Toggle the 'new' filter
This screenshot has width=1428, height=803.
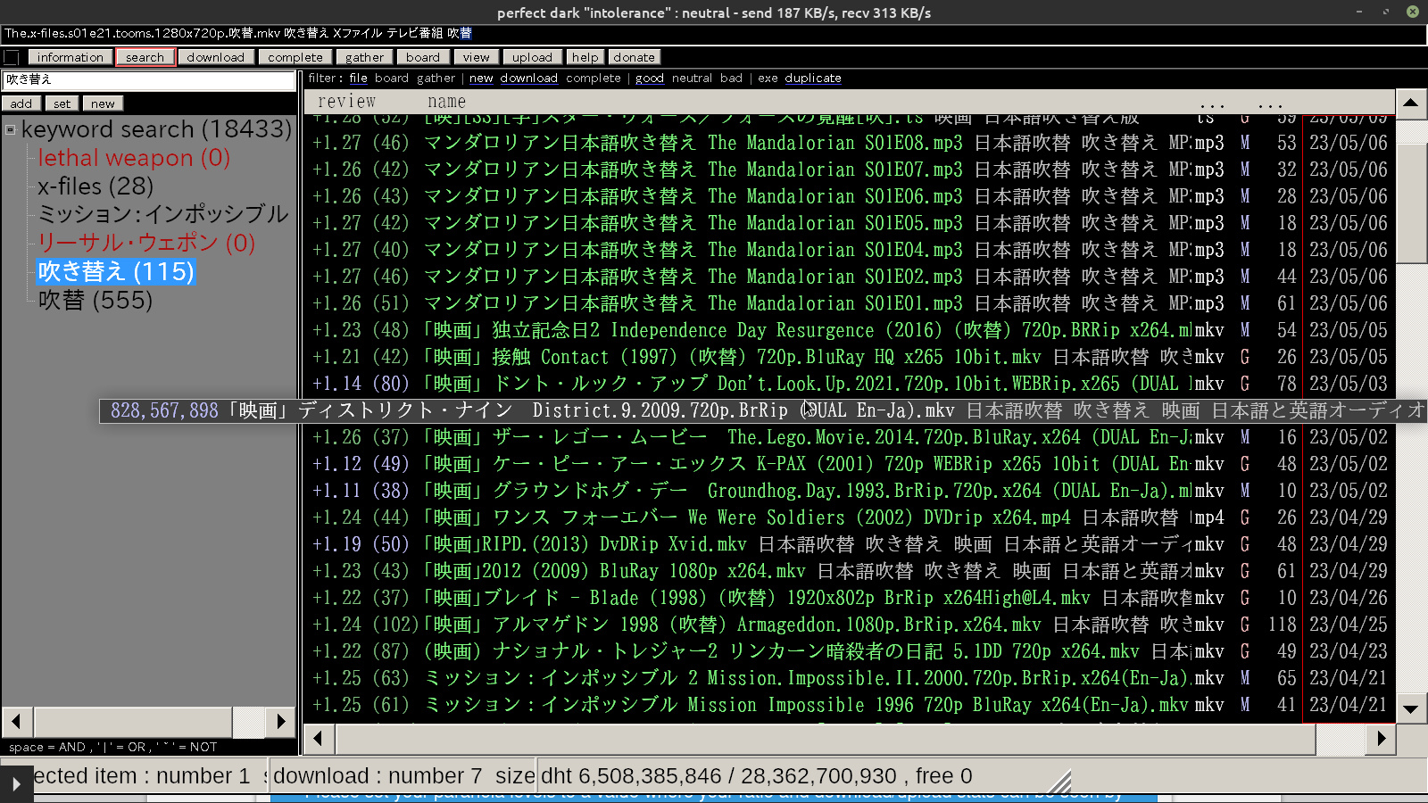click(481, 79)
